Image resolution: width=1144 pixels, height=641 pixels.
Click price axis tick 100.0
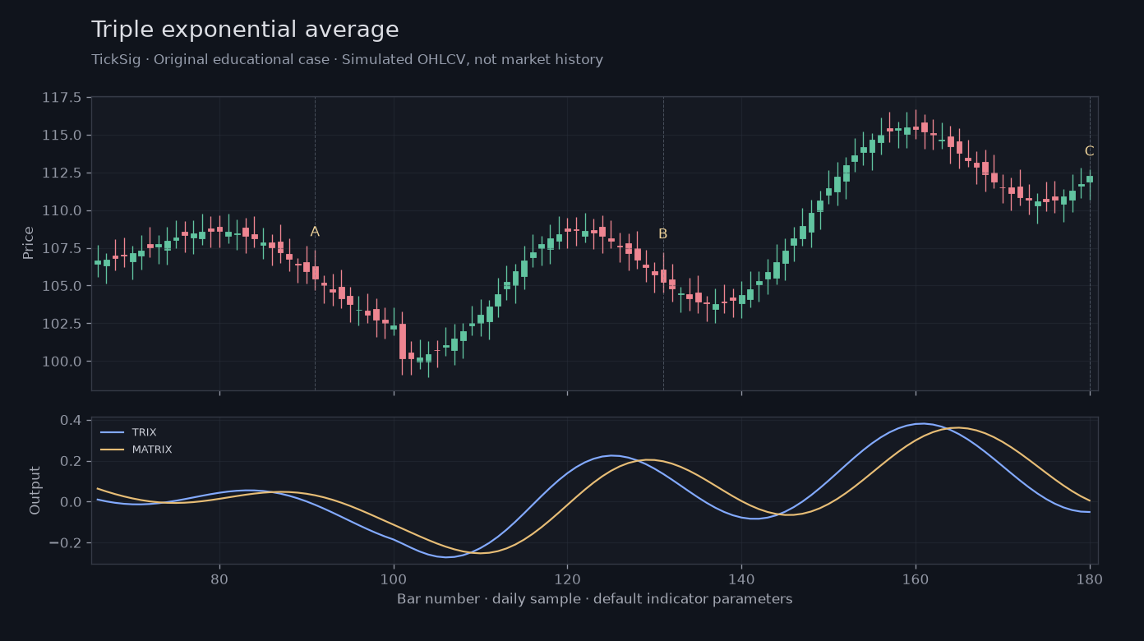pos(62,362)
